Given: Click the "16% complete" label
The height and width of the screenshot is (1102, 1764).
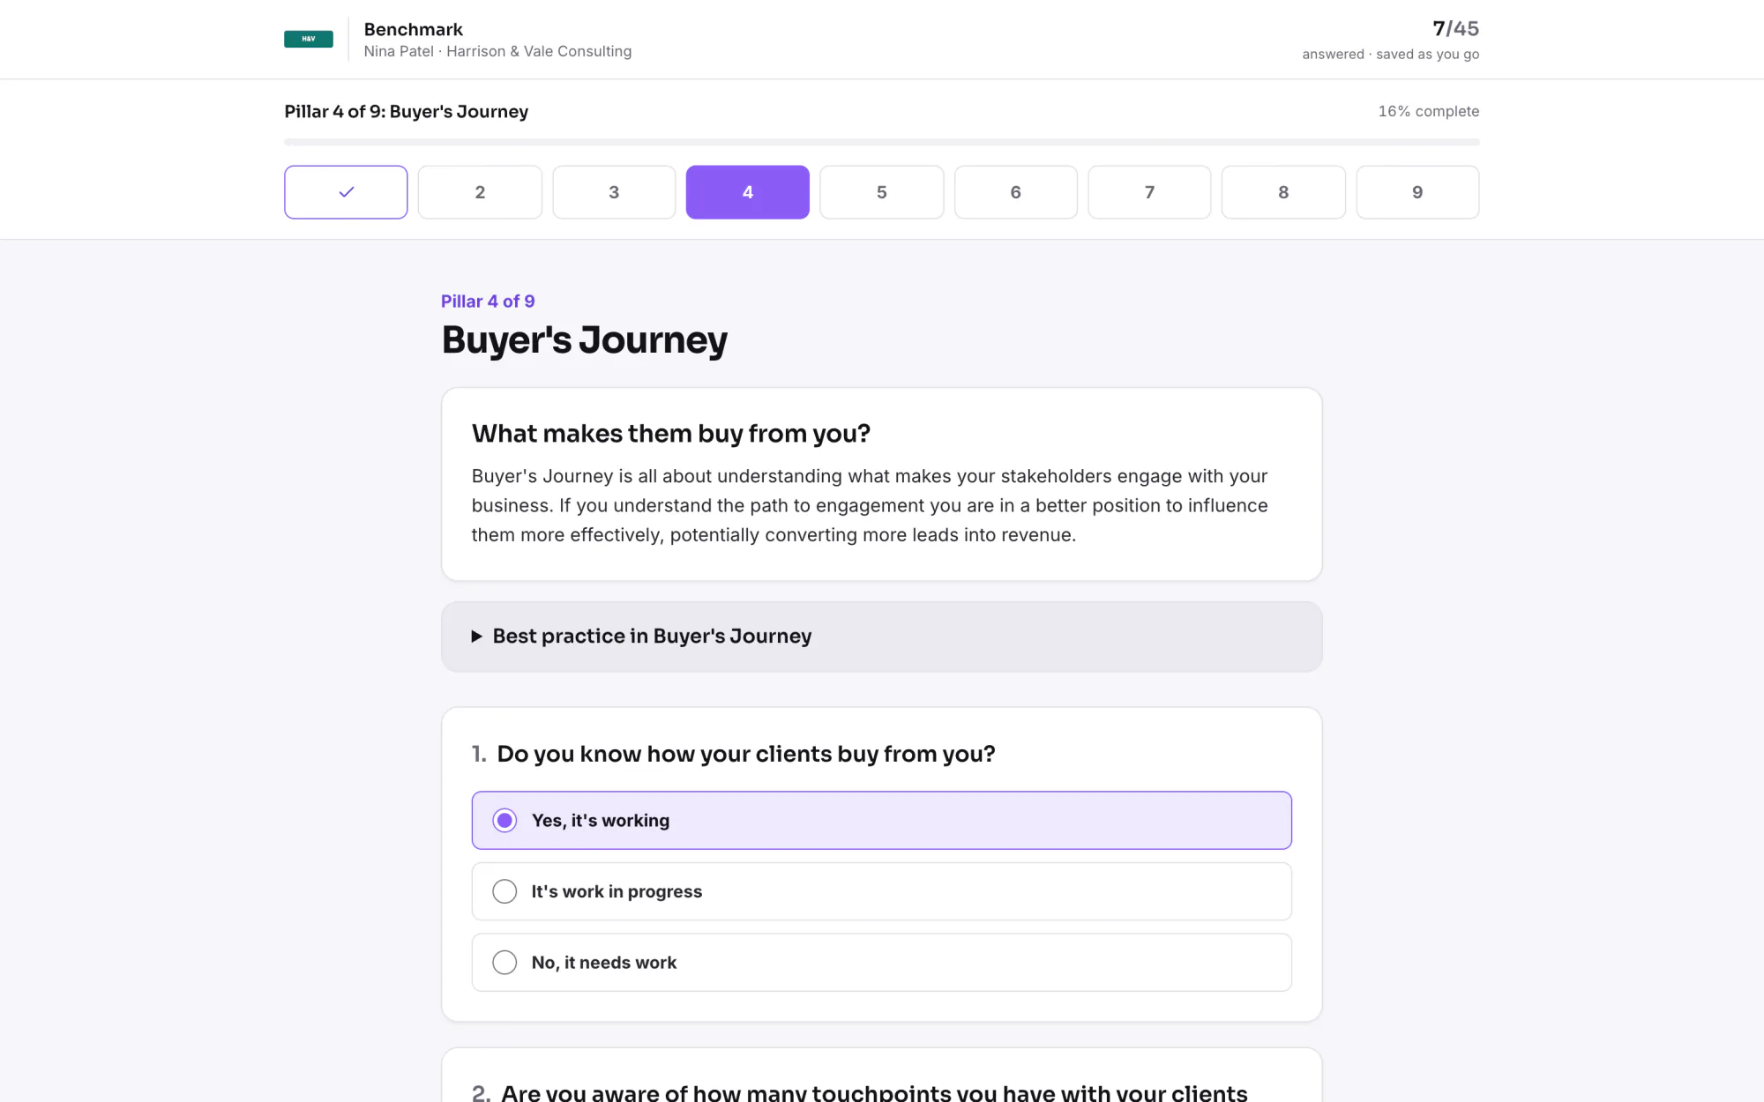Looking at the screenshot, I should 1429,111.
